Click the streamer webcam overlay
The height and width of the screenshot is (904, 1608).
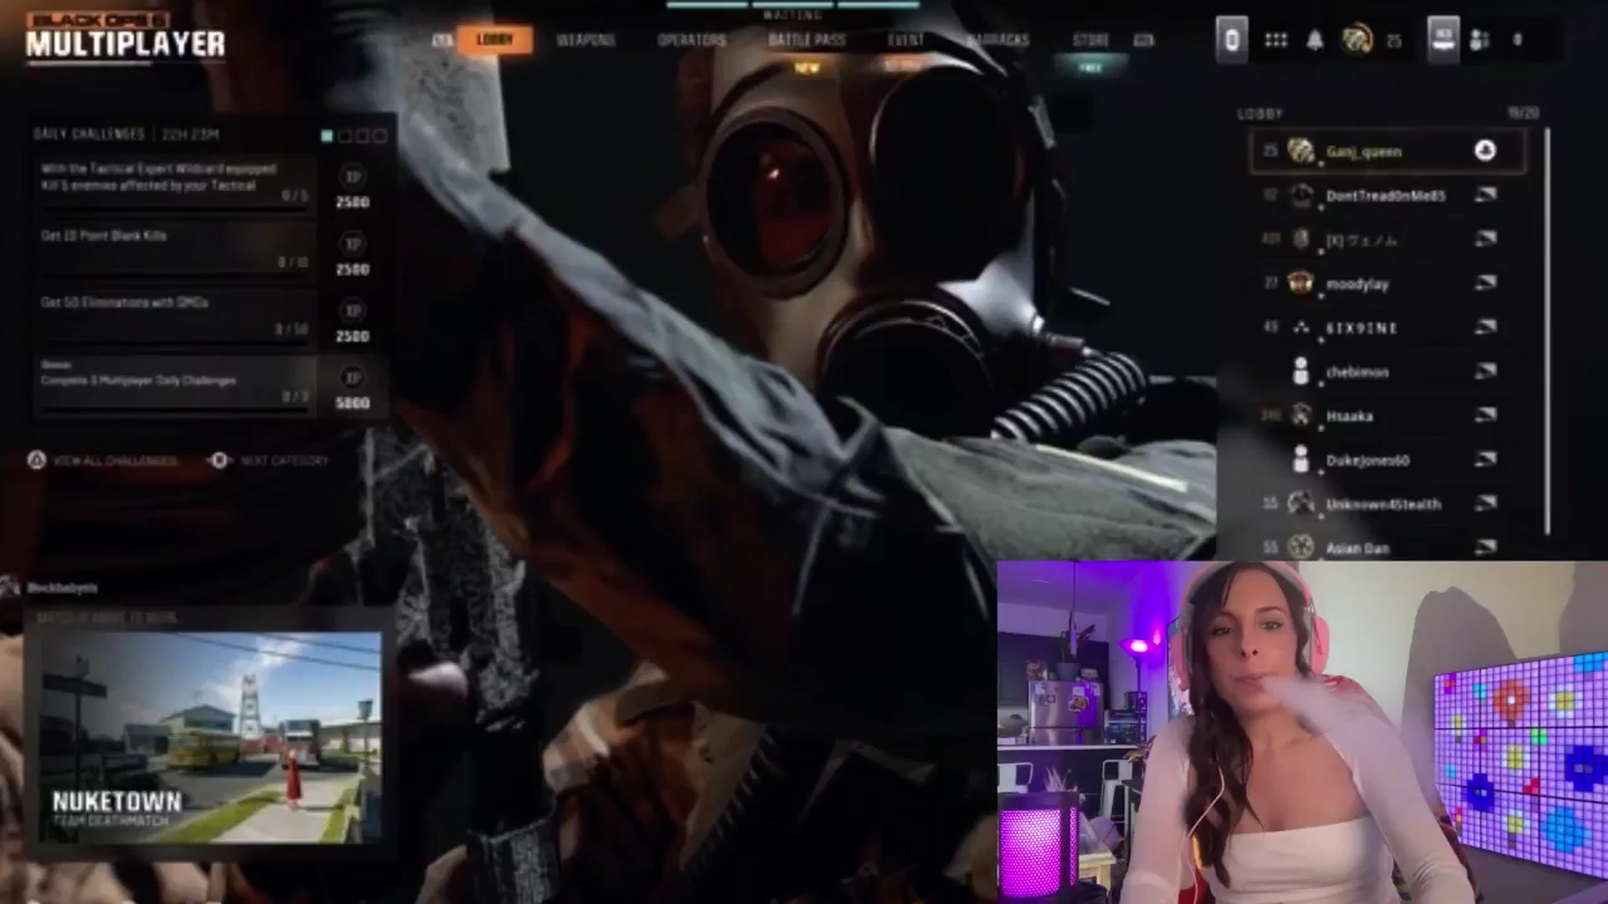click(1302, 732)
